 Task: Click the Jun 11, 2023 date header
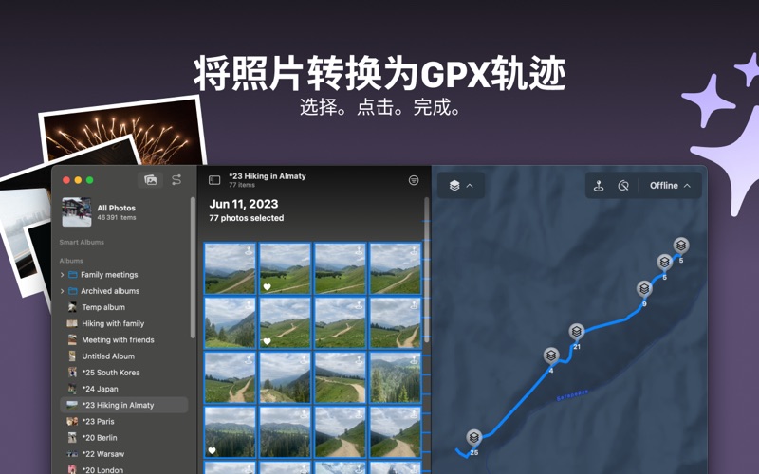click(x=244, y=204)
